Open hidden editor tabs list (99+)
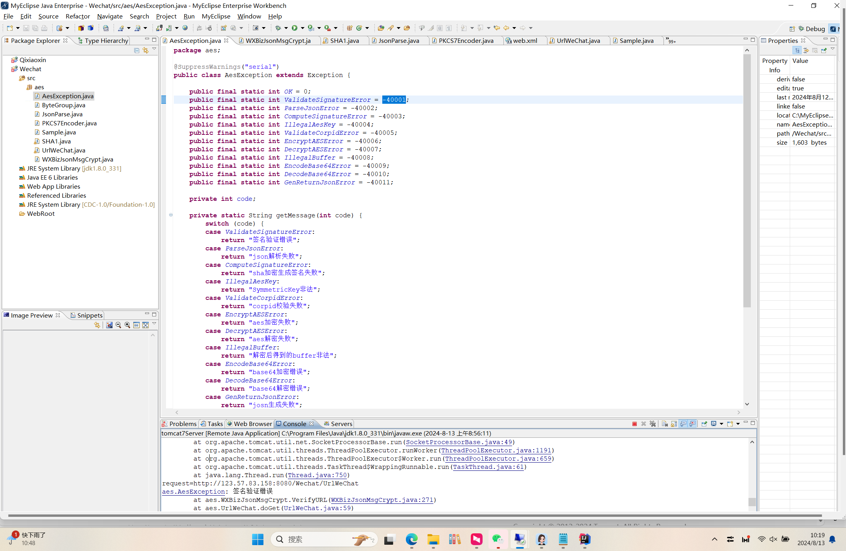This screenshot has width=846, height=551. pyautogui.click(x=671, y=41)
